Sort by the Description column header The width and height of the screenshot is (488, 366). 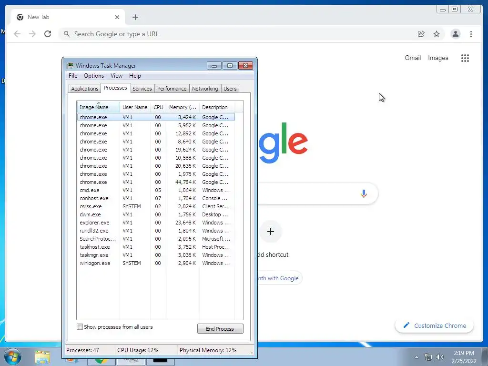(x=217, y=107)
